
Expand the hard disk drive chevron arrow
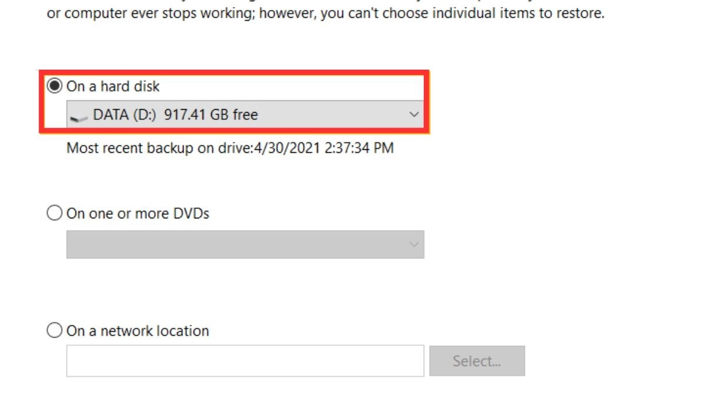point(414,114)
